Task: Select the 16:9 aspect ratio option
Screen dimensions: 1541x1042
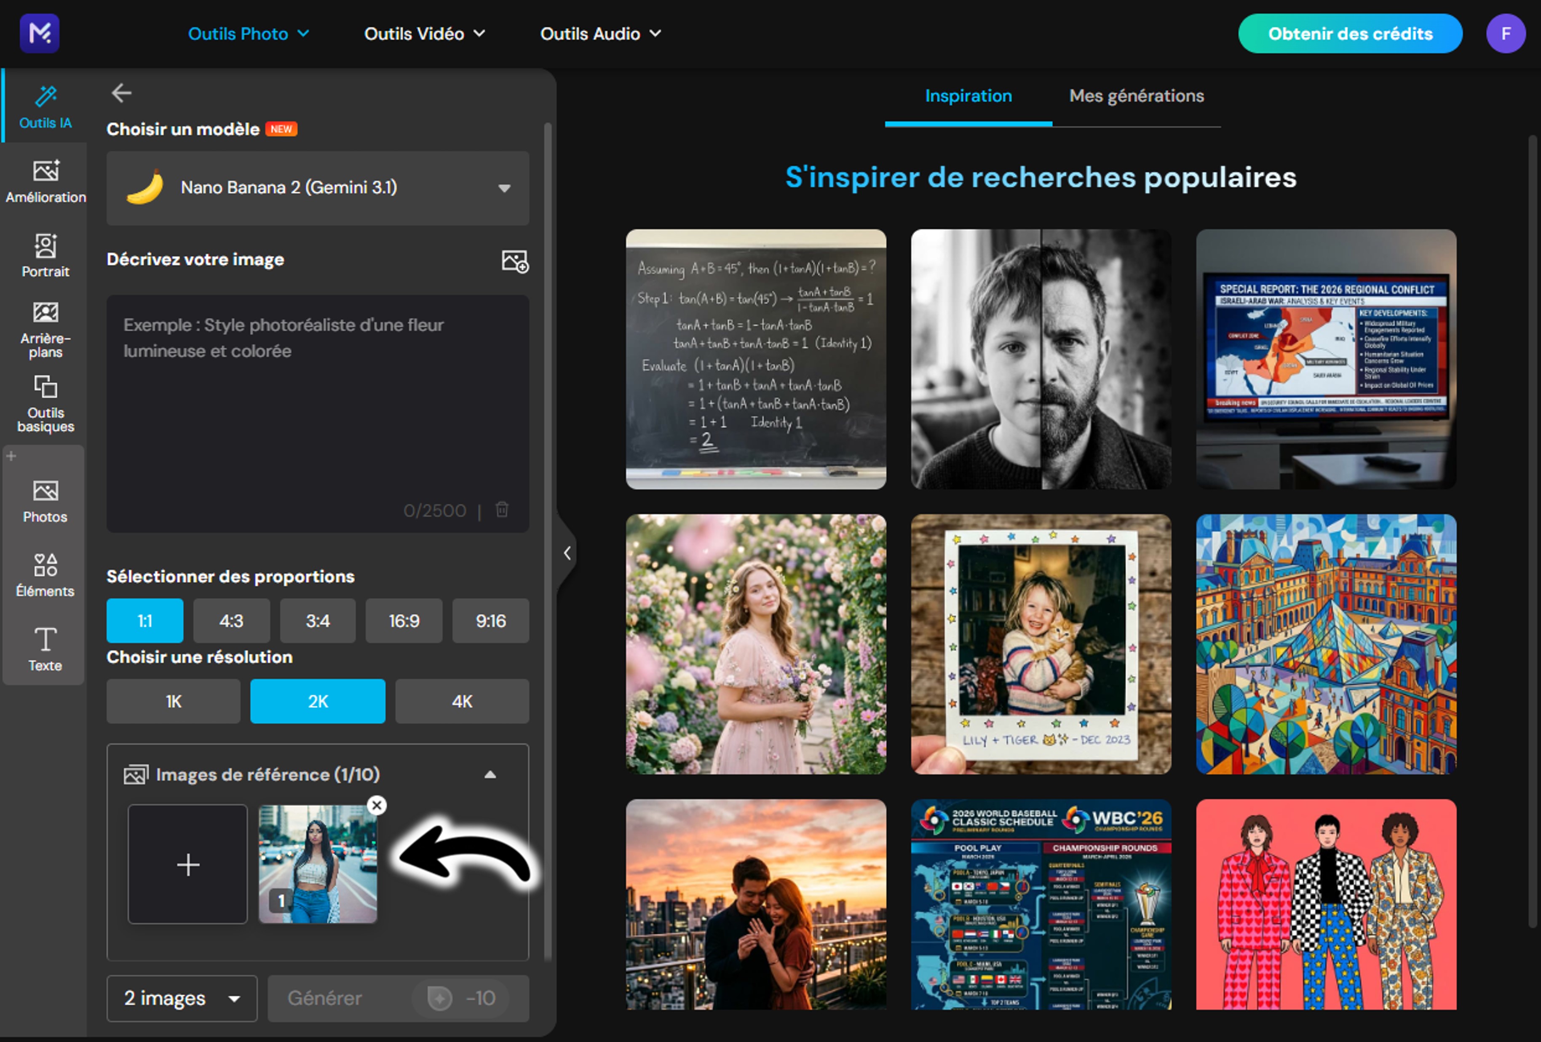Action: [x=404, y=621]
